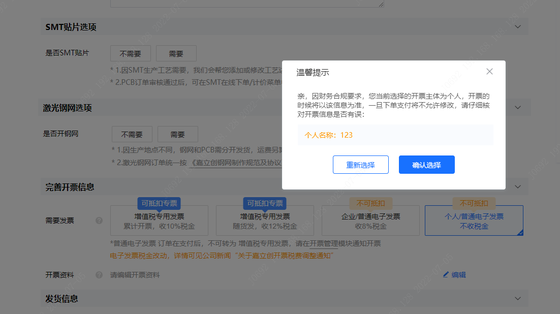Select 不需要 for 是否SMT贴片
This screenshot has height=314, width=560.
pos(131,53)
